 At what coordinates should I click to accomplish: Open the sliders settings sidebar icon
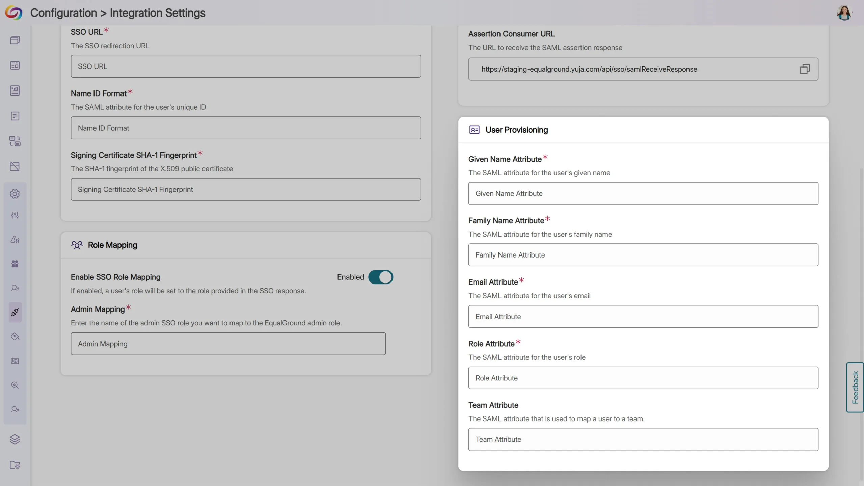click(x=15, y=215)
